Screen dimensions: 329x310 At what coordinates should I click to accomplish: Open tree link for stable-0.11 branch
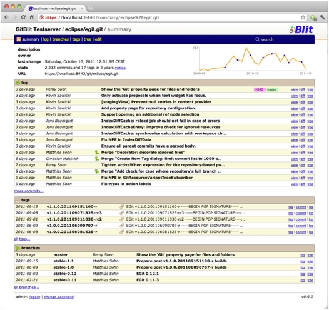pyautogui.click(x=310, y=281)
